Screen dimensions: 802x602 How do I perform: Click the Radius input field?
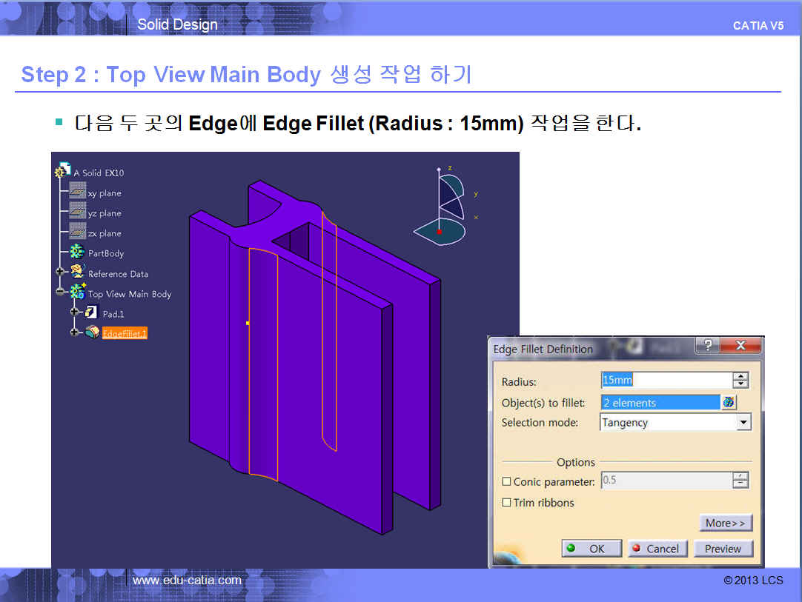point(665,380)
